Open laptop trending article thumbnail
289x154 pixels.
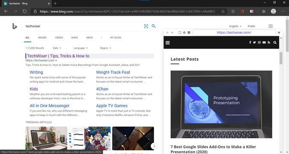pos(46,138)
